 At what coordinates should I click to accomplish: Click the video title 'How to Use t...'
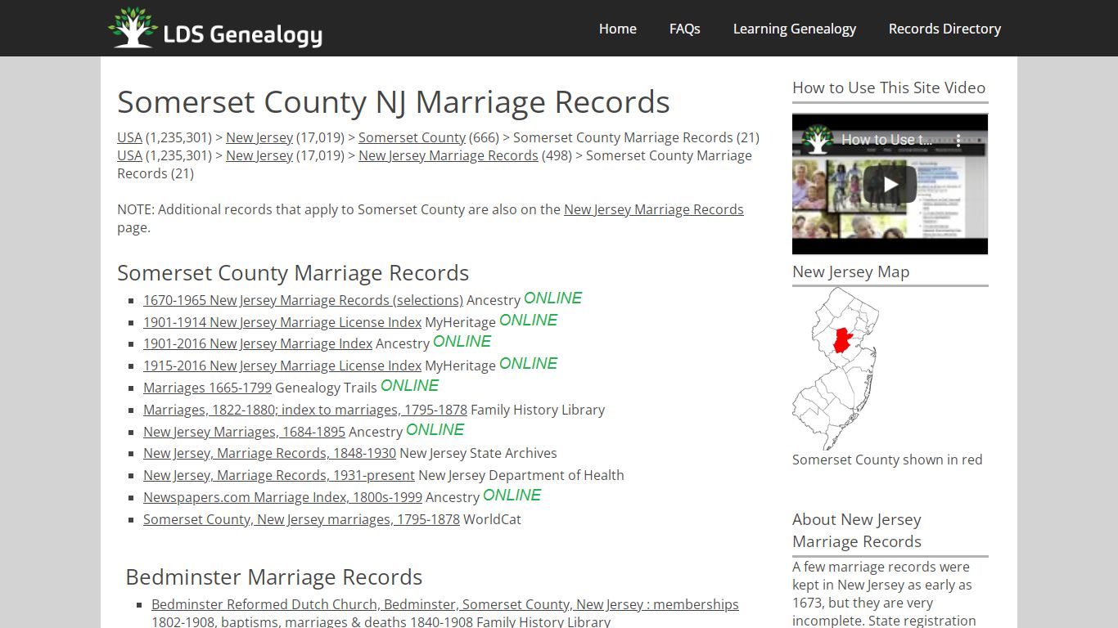(x=886, y=140)
